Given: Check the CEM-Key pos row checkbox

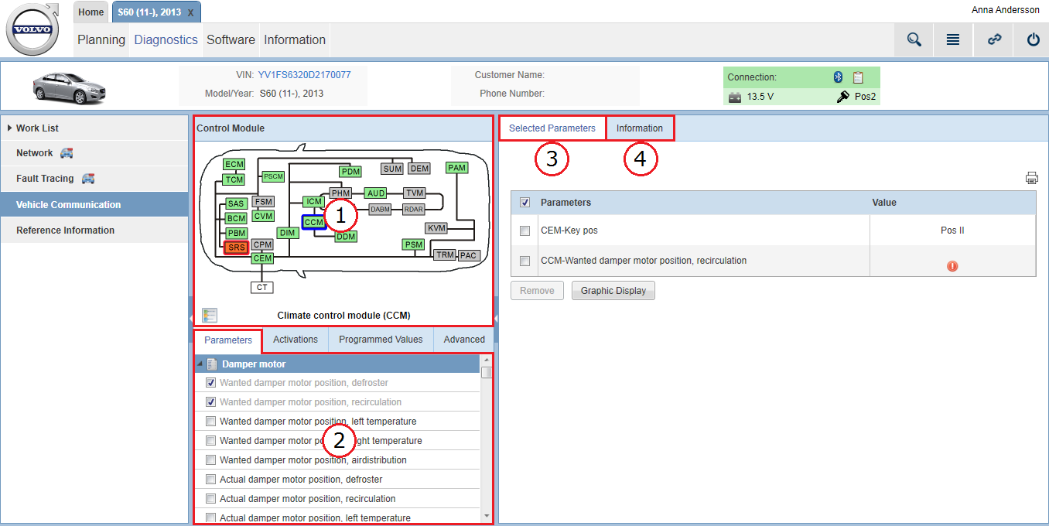Looking at the screenshot, I should 525,231.
